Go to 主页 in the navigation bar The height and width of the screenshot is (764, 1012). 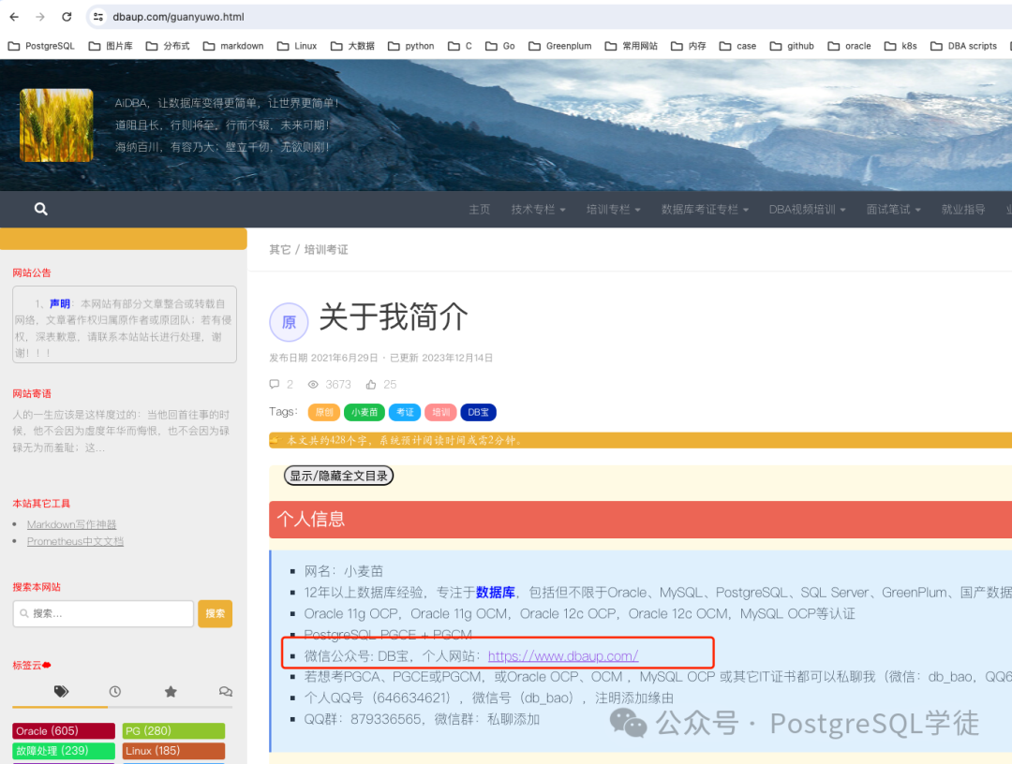[x=480, y=210]
